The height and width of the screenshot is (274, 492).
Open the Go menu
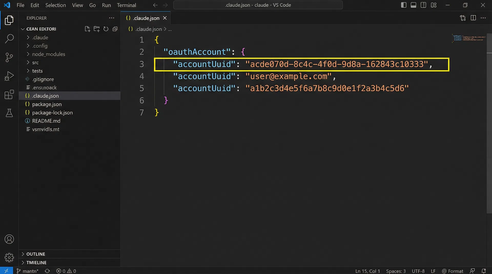[93, 5]
